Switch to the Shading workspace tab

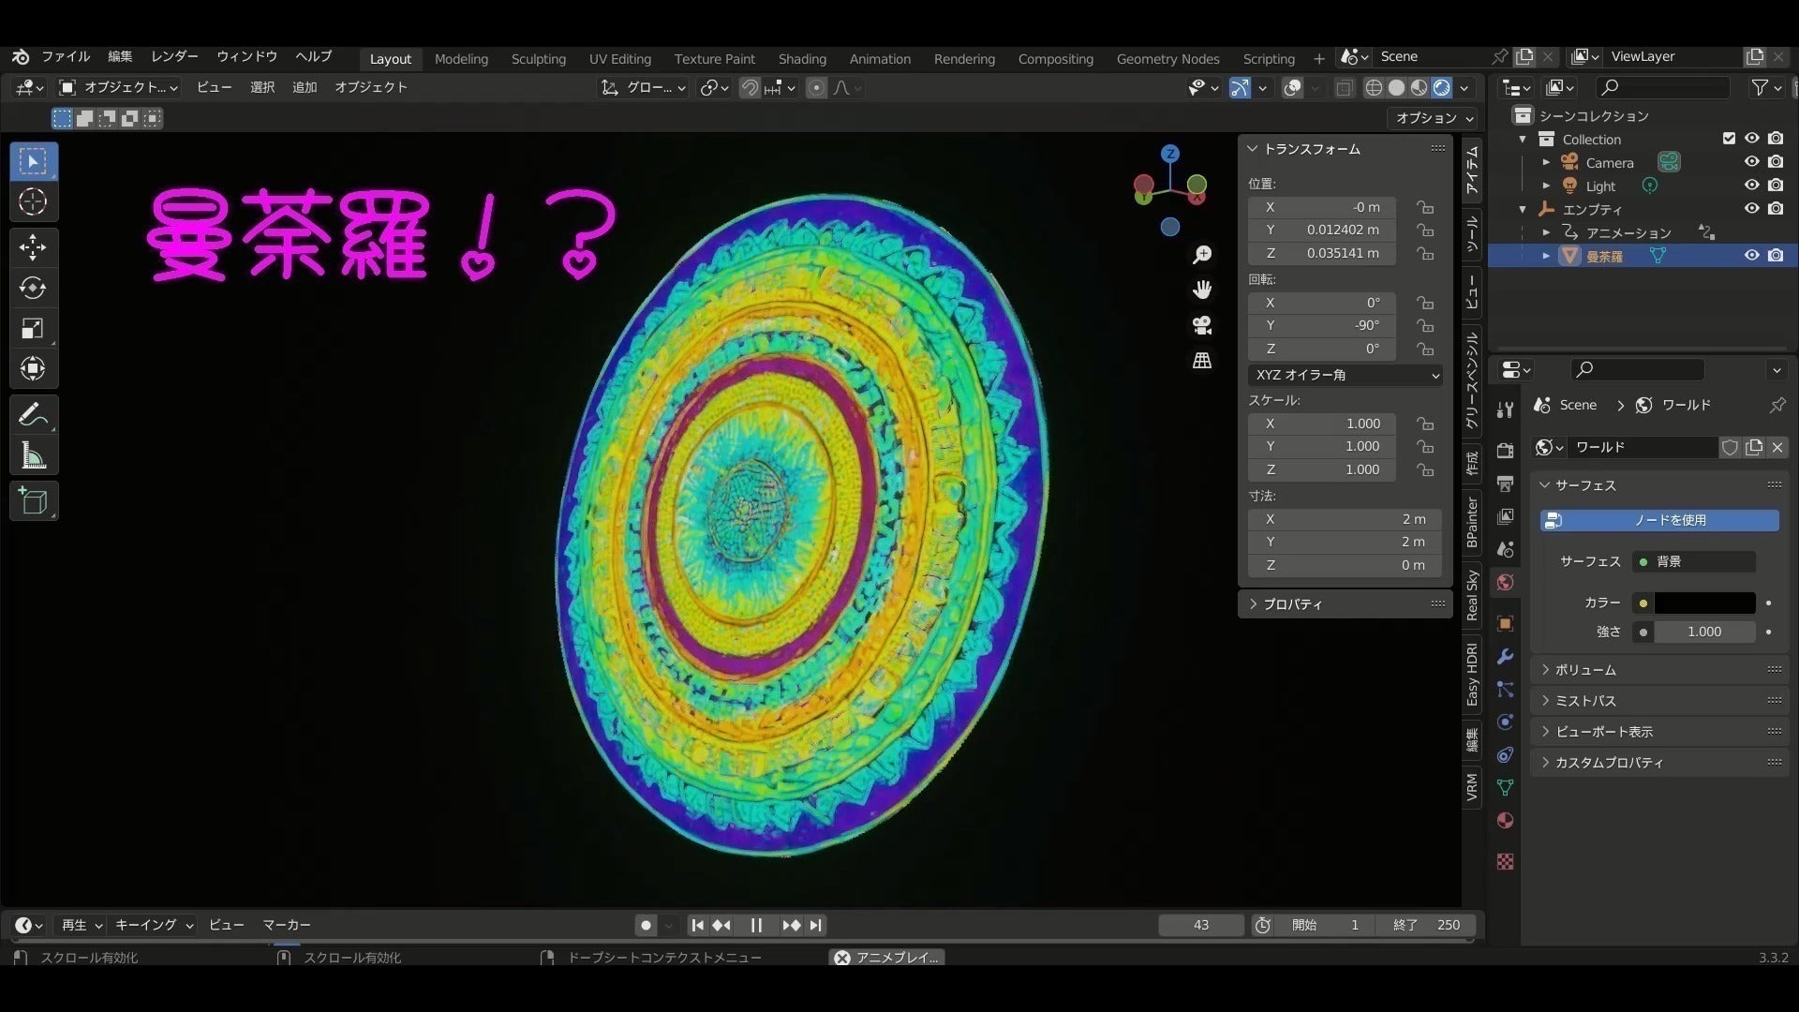(x=802, y=58)
